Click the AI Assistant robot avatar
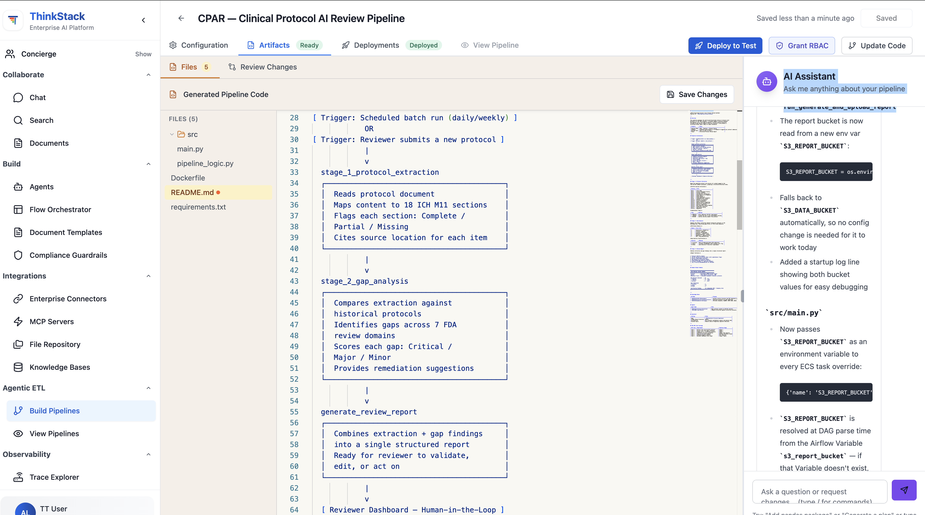Viewport: 925px width, 515px height. [767, 81]
